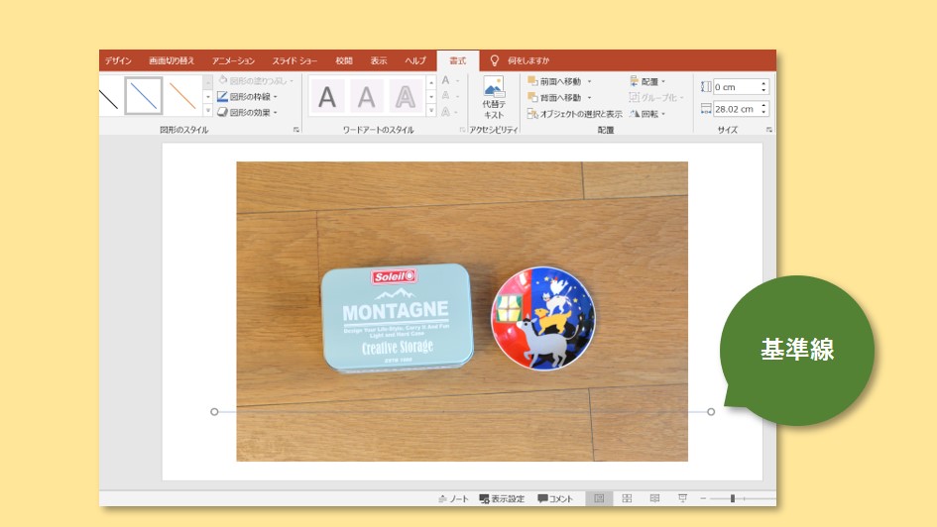Select the blue line shape style

144,96
